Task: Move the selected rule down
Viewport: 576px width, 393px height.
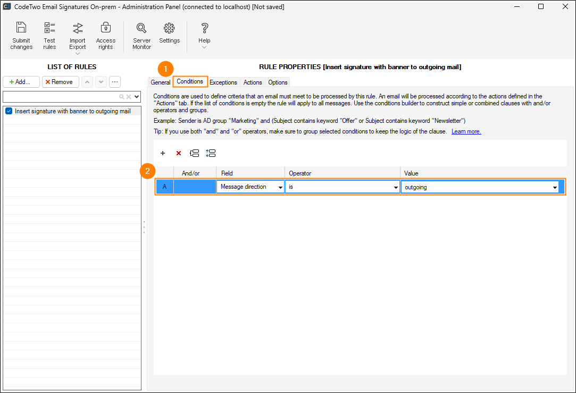Action: (101, 82)
